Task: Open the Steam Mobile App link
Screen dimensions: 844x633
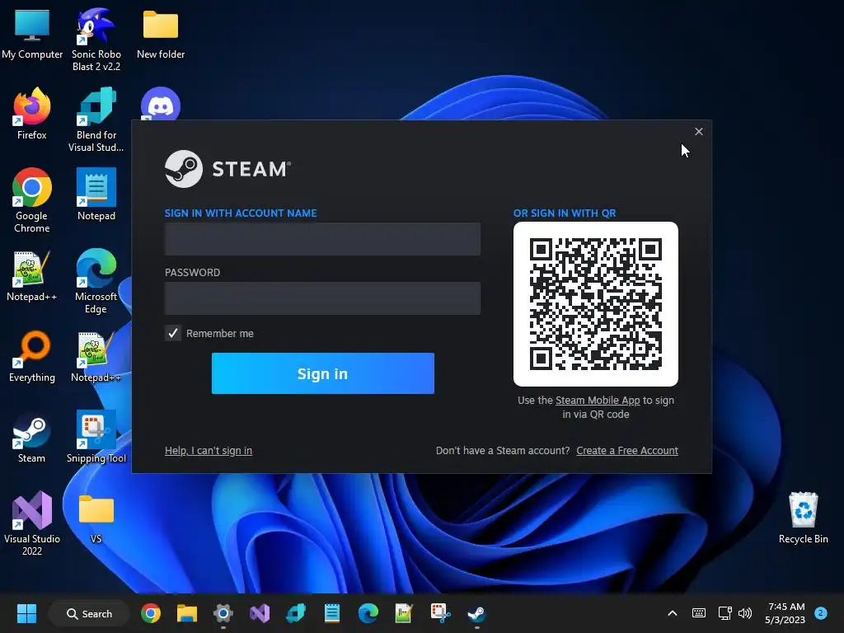Action: click(x=598, y=401)
